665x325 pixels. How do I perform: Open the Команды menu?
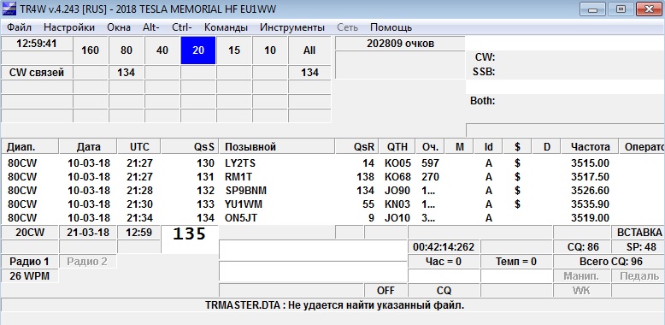(x=226, y=27)
